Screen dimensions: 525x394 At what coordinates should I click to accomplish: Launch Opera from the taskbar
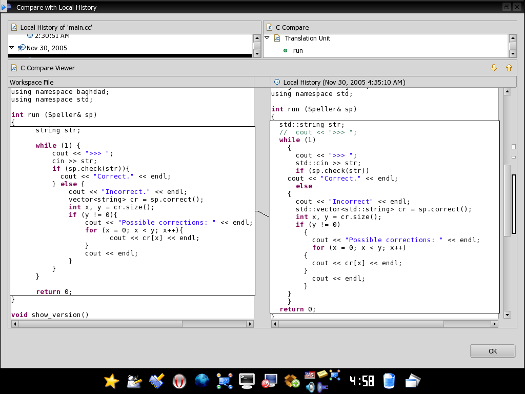[179, 381]
